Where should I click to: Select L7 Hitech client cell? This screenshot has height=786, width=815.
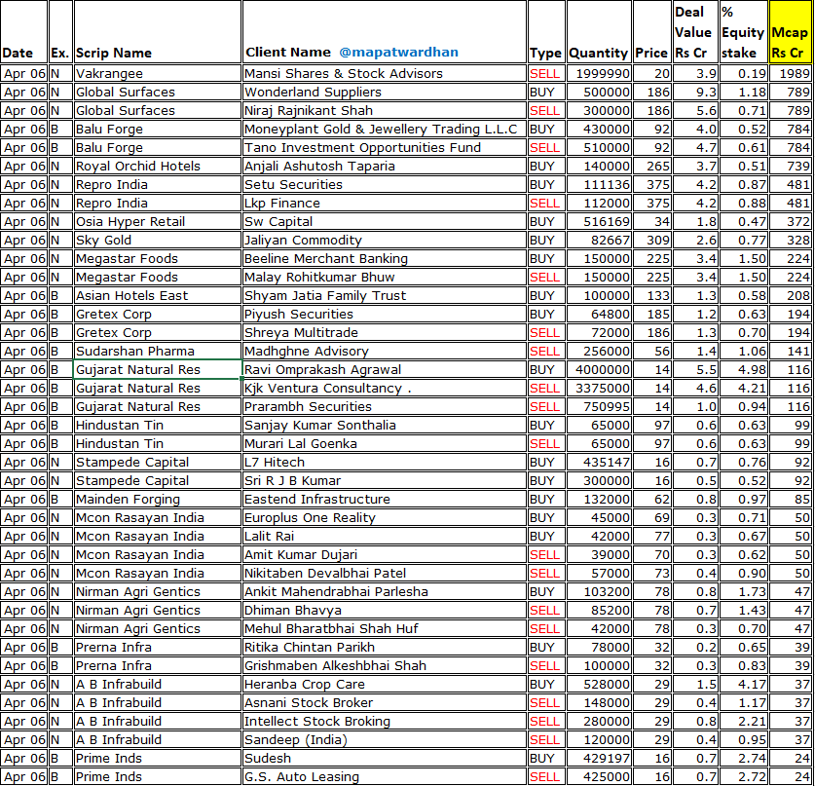pyautogui.click(x=384, y=462)
